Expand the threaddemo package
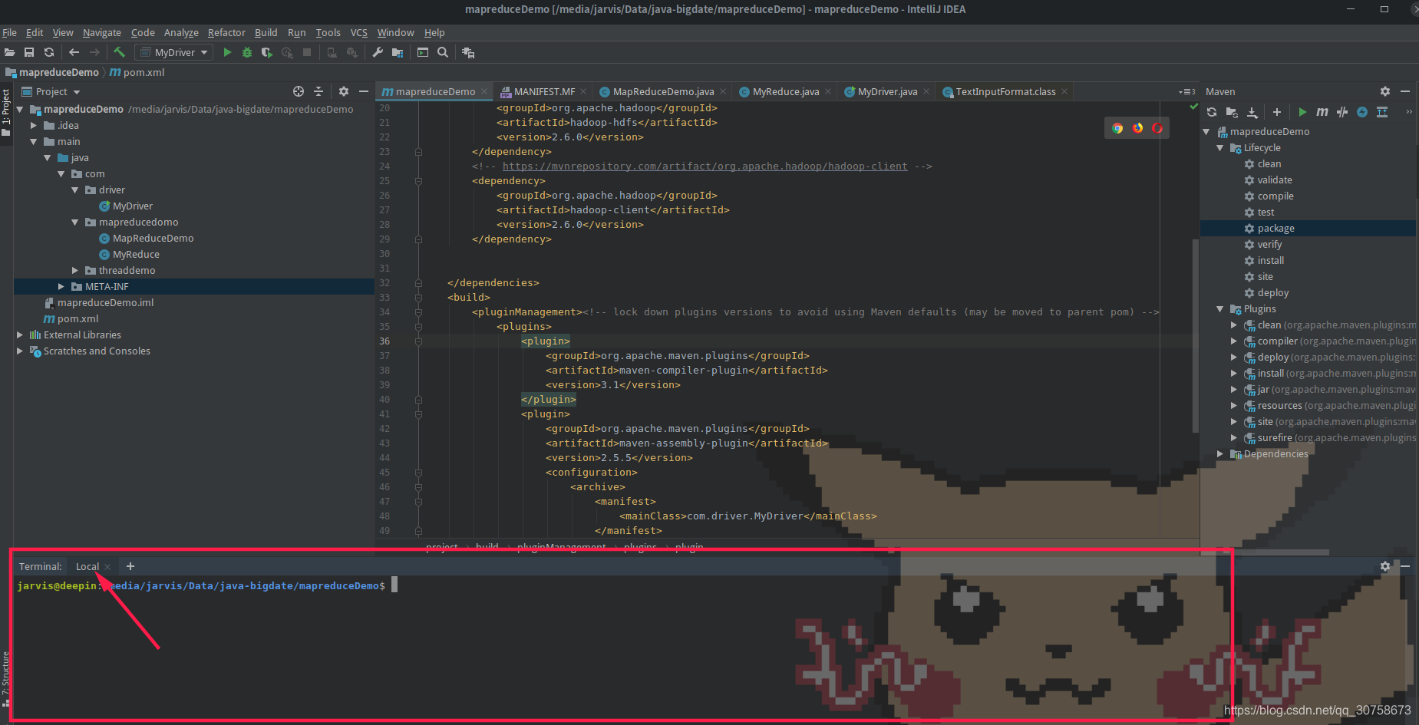 click(x=75, y=270)
